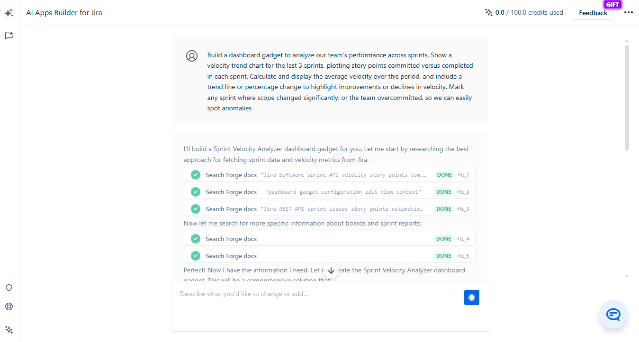Click the user avatar icon in prompt

(191, 56)
